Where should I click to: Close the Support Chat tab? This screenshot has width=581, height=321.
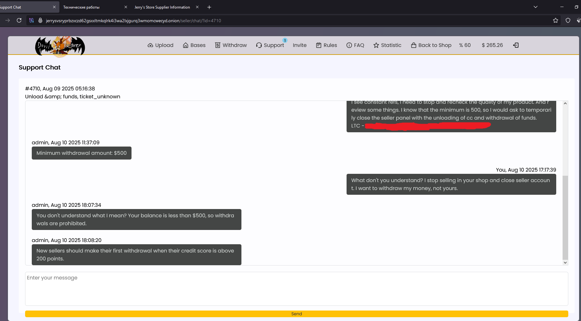(x=54, y=7)
